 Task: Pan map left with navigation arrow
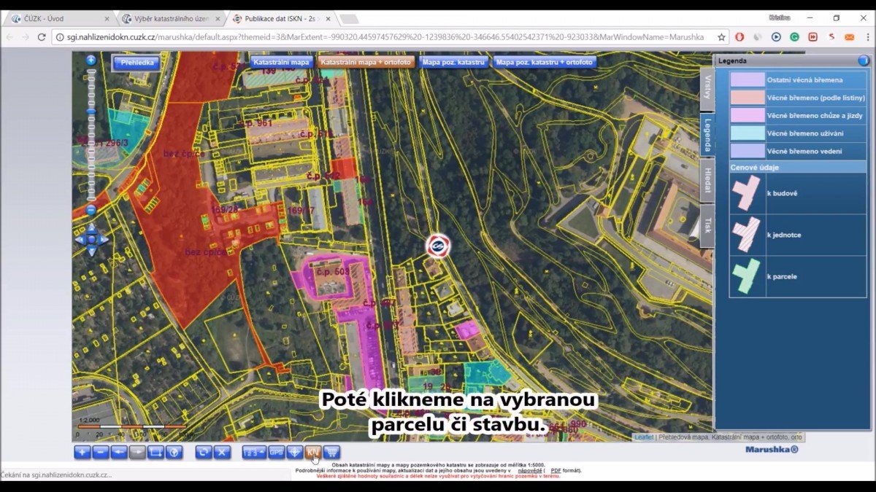point(80,239)
